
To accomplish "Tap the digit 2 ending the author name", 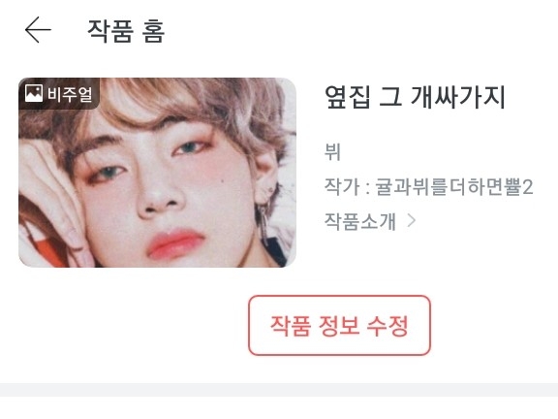I will click(x=528, y=187).
